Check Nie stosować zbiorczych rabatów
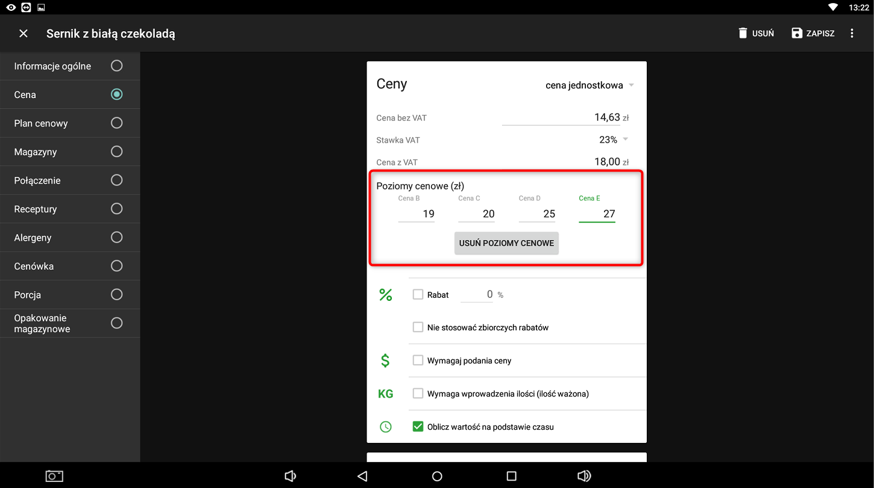 [x=418, y=327]
